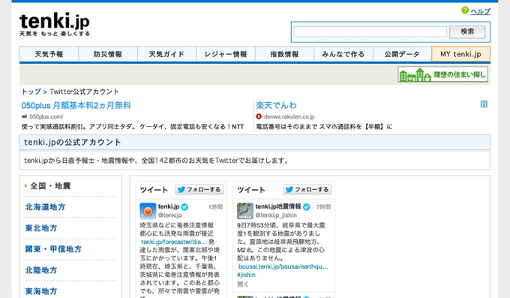Select 関東・甲信地方 in the sidebar
Image resolution: width=510 pixels, height=298 pixels.
(53, 249)
